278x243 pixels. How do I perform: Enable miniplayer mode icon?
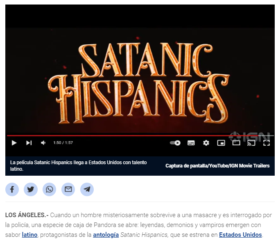[x=221, y=143]
